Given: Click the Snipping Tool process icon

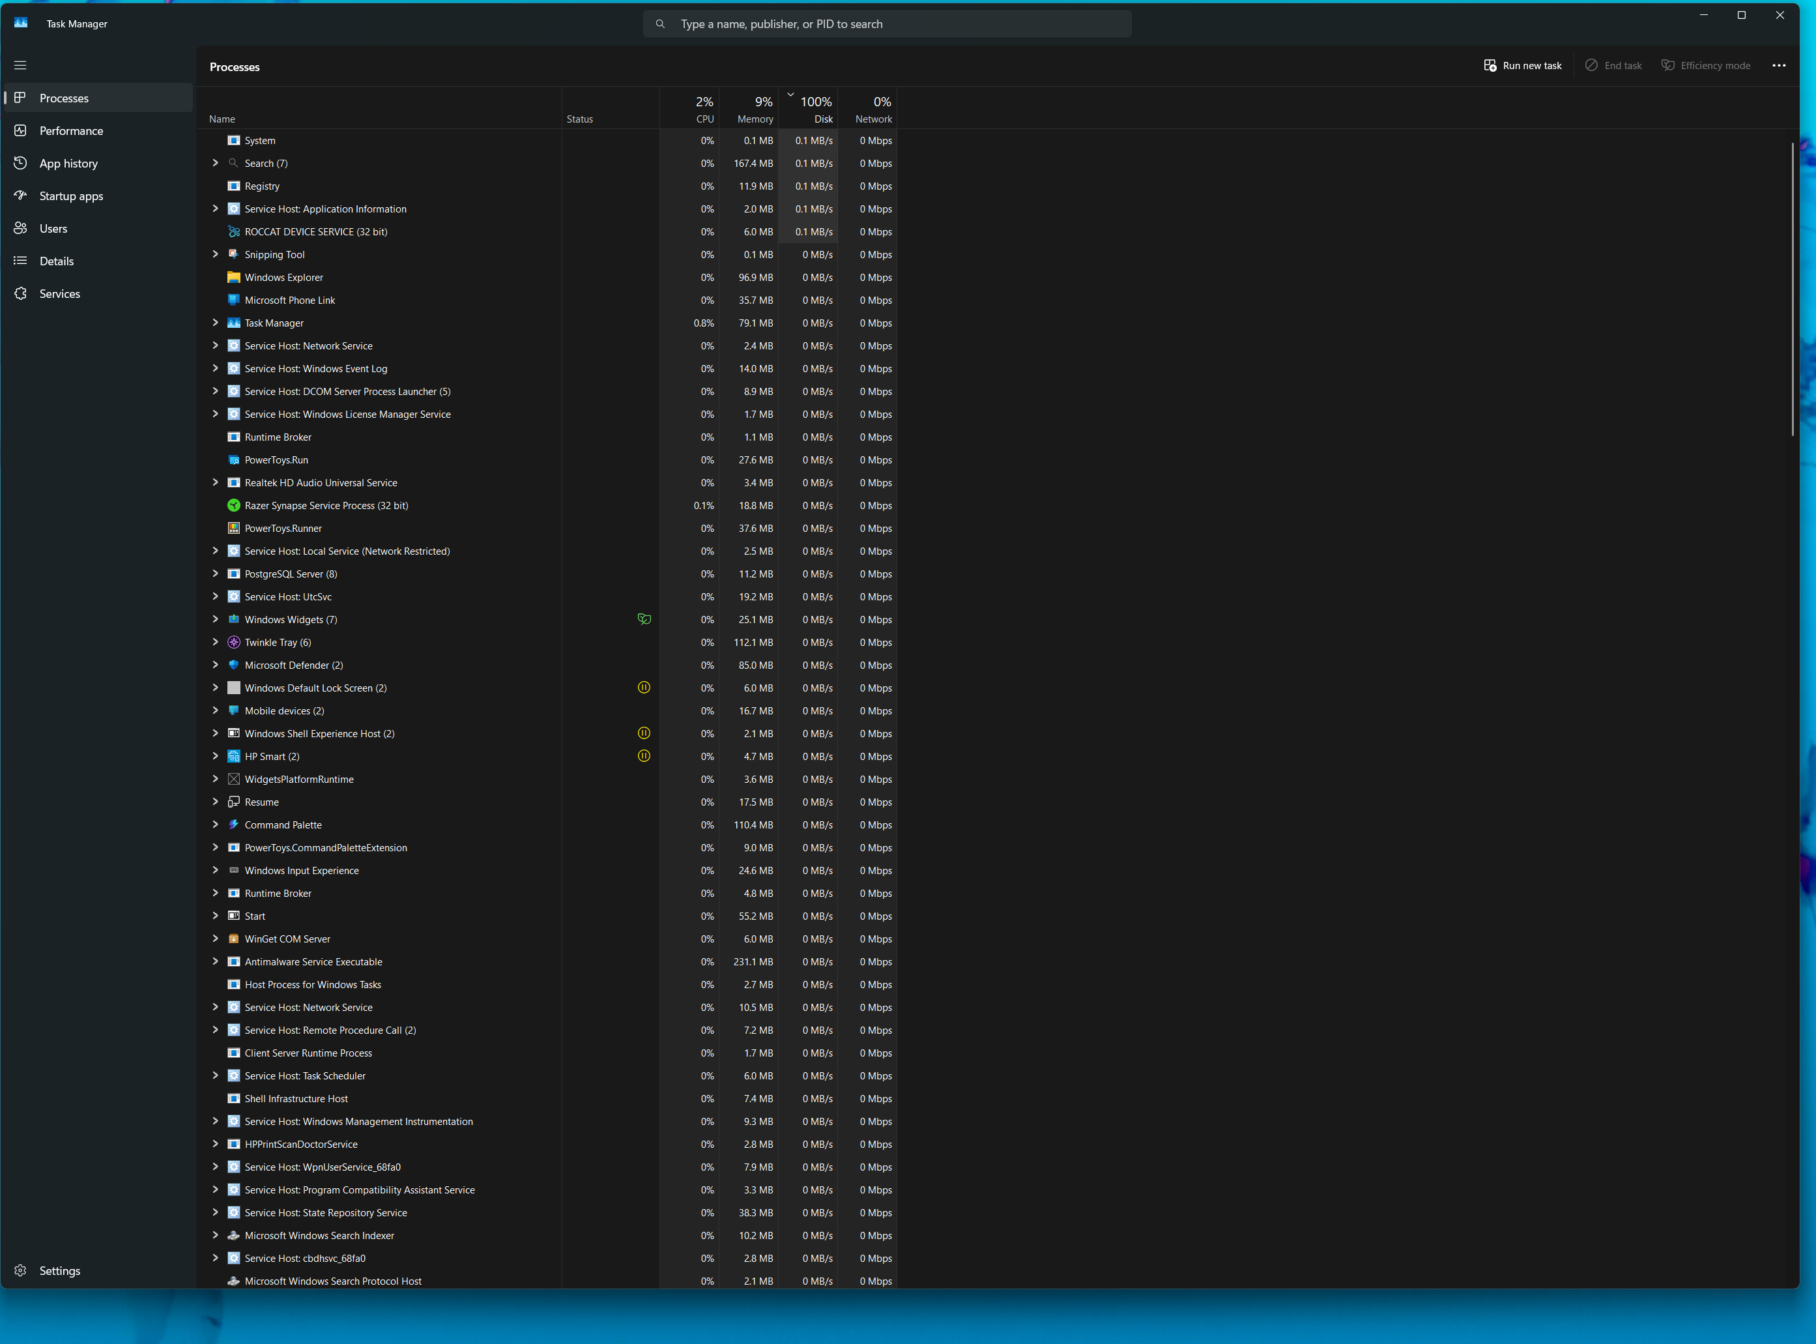Looking at the screenshot, I should click(233, 255).
